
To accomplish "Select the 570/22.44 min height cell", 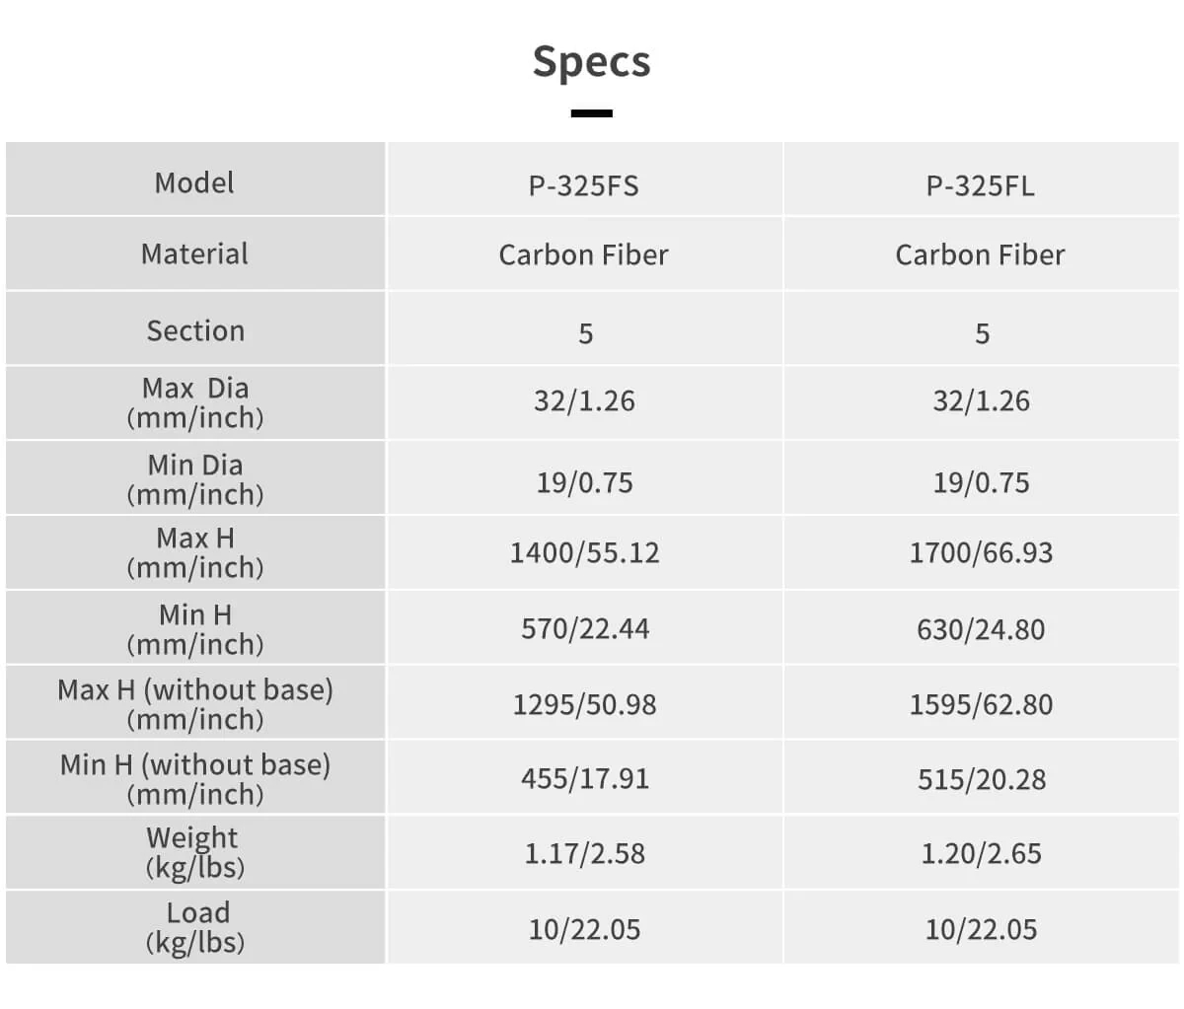I will click(584, 628).
